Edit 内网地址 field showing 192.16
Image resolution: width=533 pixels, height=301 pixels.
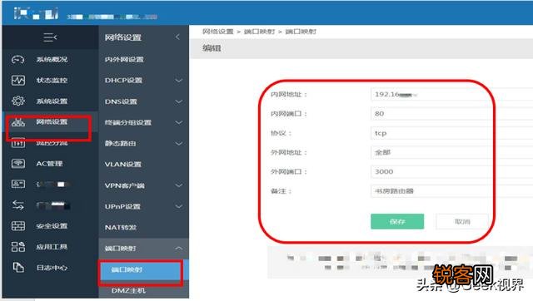point(451,94)
